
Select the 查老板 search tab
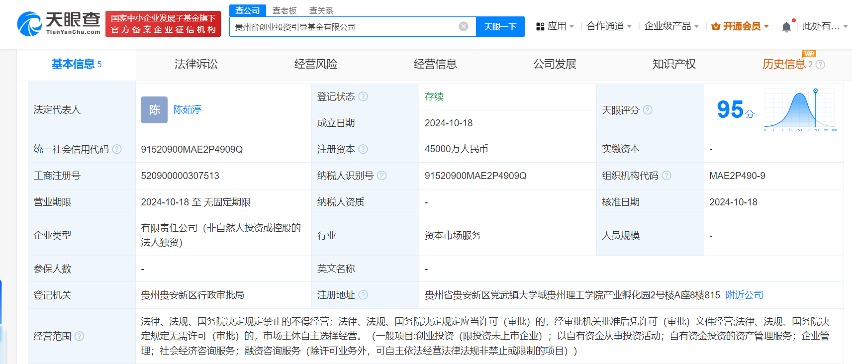pos(284,10)
